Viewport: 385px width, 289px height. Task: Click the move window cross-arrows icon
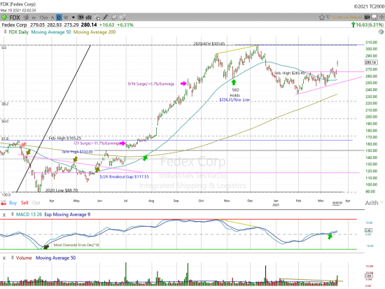point(381,17)
